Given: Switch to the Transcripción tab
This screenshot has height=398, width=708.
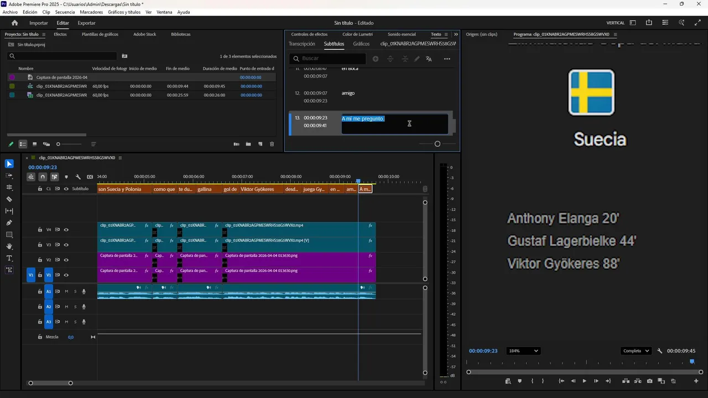Looking at the screenshot, I should click(x=302, y=44).
